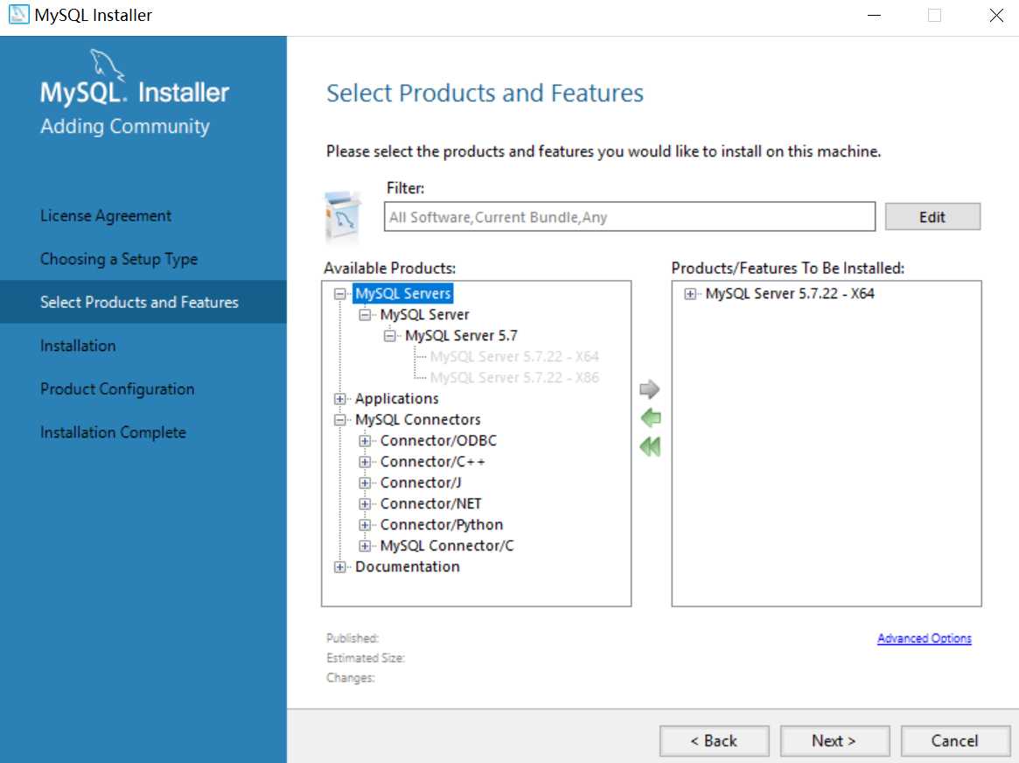
Task: Select Connector/C++ tree label
Action: 432,461
